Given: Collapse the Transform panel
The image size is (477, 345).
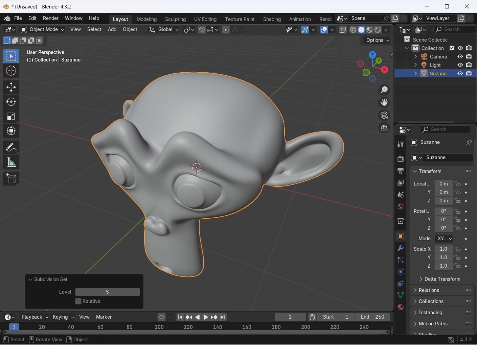Looking at the screenshot, I should [x=415, y=171].
